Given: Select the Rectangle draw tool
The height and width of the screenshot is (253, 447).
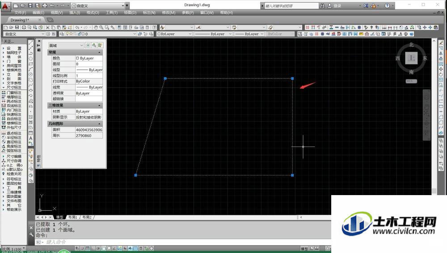Looking at the screenshot, I should pyautogui.click(x=31, y=64).
